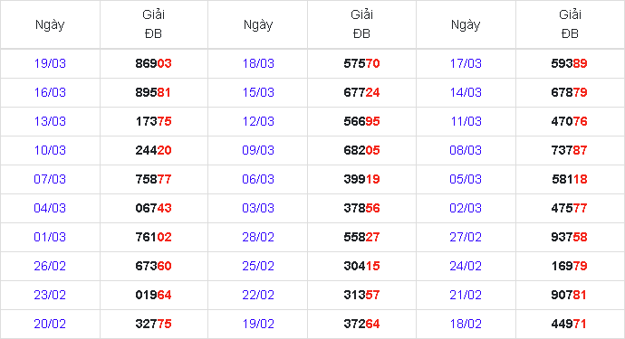The width and height of the screenshot is (625, 339).
Task: Open the 14/03 date entry
Action: pos(466,93)
